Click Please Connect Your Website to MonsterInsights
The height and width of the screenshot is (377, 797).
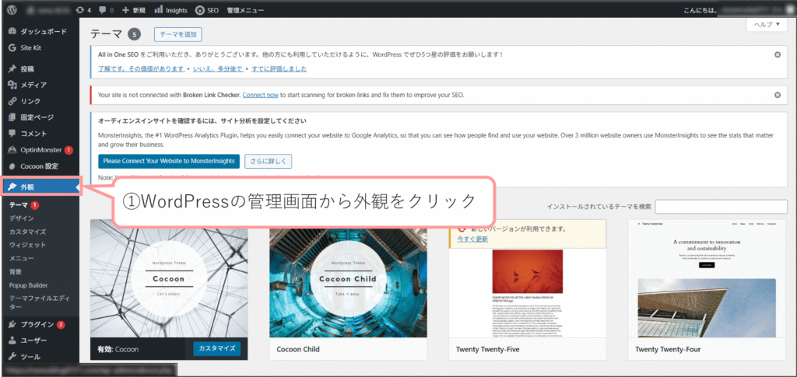pyautogui.click(x=169, y=162)
